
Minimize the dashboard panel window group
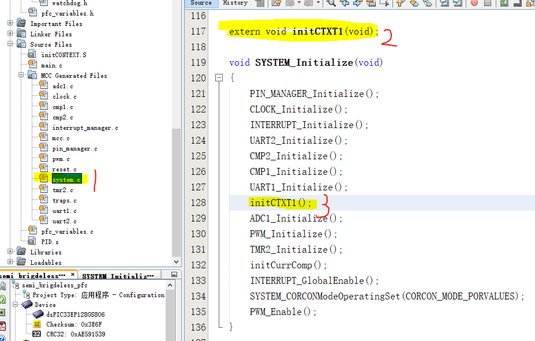pyautogui.click(x=174, y=275)
